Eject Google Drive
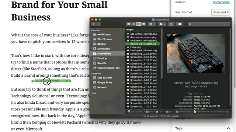The height and width of the screenshot is (132, 236). [123, 82]
